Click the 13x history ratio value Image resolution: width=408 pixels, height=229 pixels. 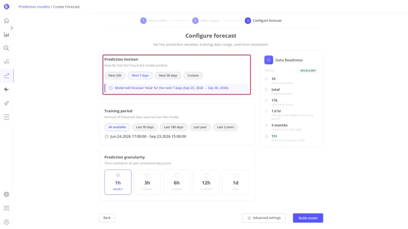tap(274, 136)
